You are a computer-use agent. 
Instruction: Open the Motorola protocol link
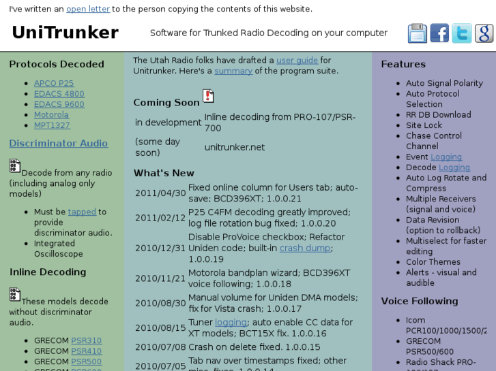(51, 114)
